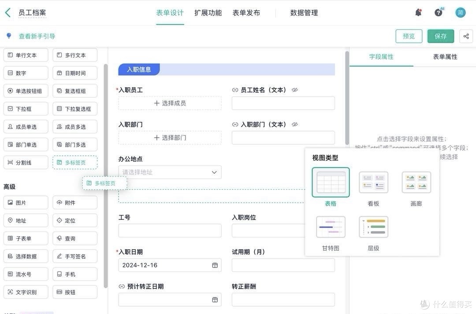Image resolution: width=476 pixels, height=314 pixels.
Task: Click the 工号 input field
Action: click(x=170, y=231)
